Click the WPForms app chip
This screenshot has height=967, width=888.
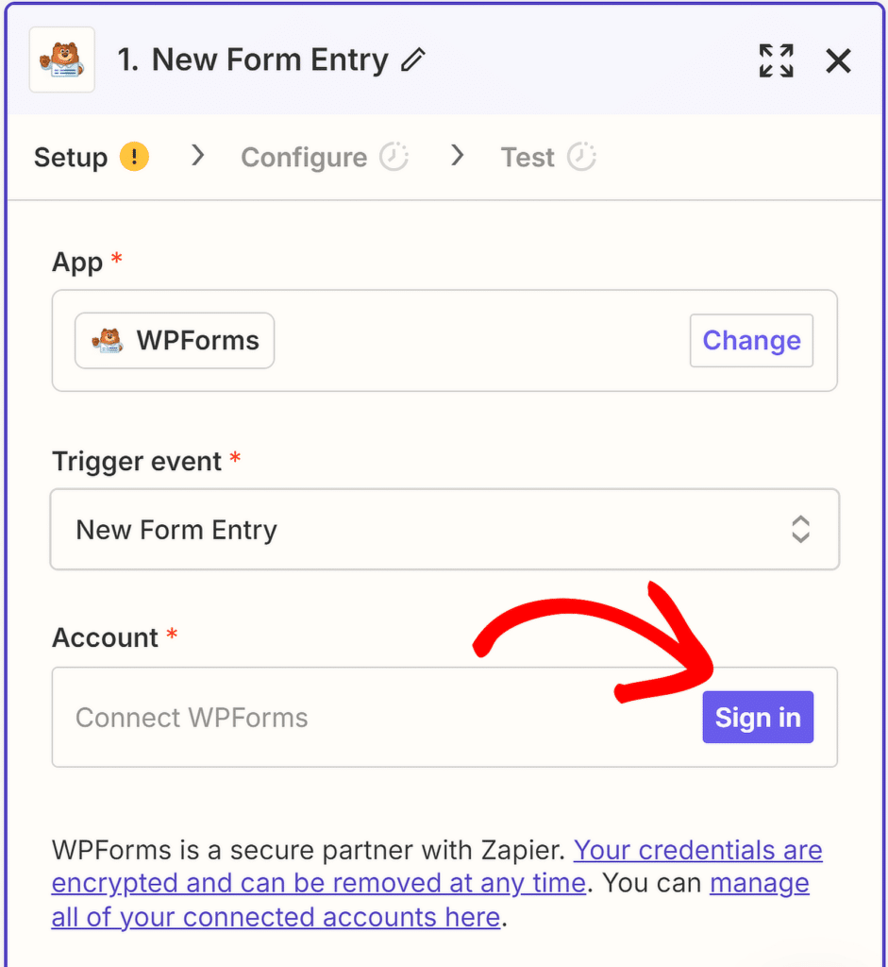tap(176, 341)
